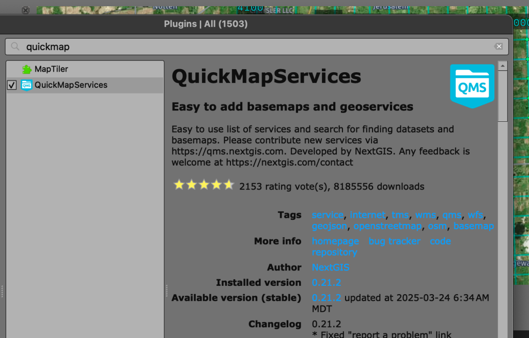This screenshot has height=338, width=529.
Task: Click the large QMS logo
Action: (x=472, y=86)
